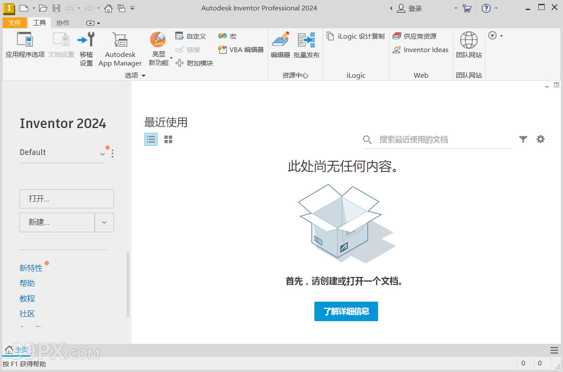Click the Home icon in title bar
The height and width of the screenshot is (372, 563).
(108, 8)
